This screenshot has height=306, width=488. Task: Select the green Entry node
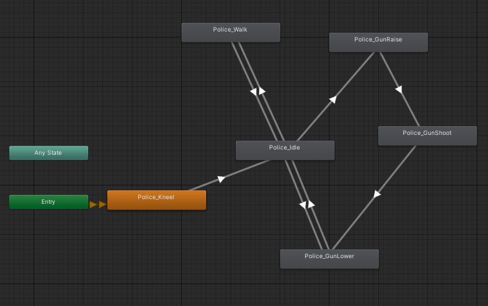[x=48, y=202]
